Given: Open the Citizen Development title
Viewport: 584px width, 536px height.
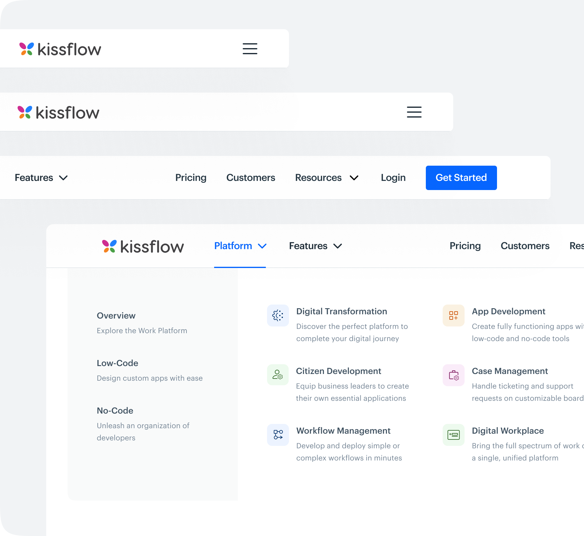Looking at the screenshot, I should click(339, 371).
